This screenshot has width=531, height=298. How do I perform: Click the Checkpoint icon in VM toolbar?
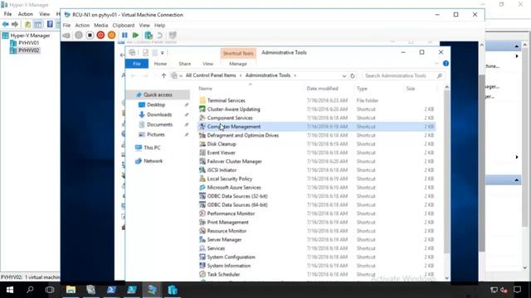(x=149, y=35)
